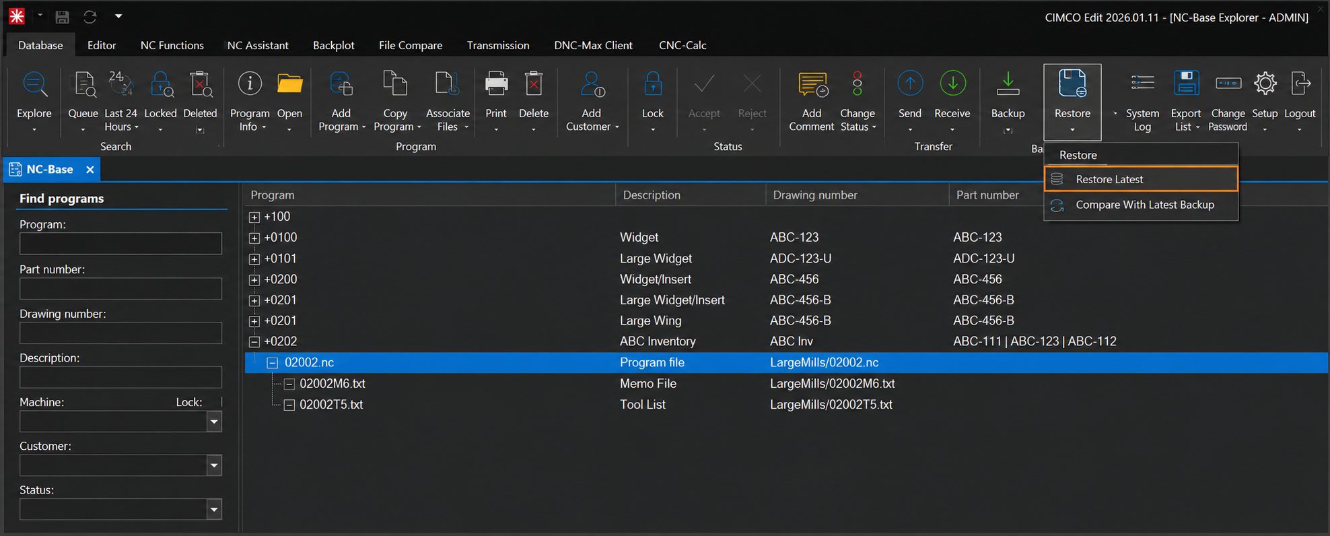Click the Add Comment icon
Viewport: 1330px width, 536px height.
[812, 83]
